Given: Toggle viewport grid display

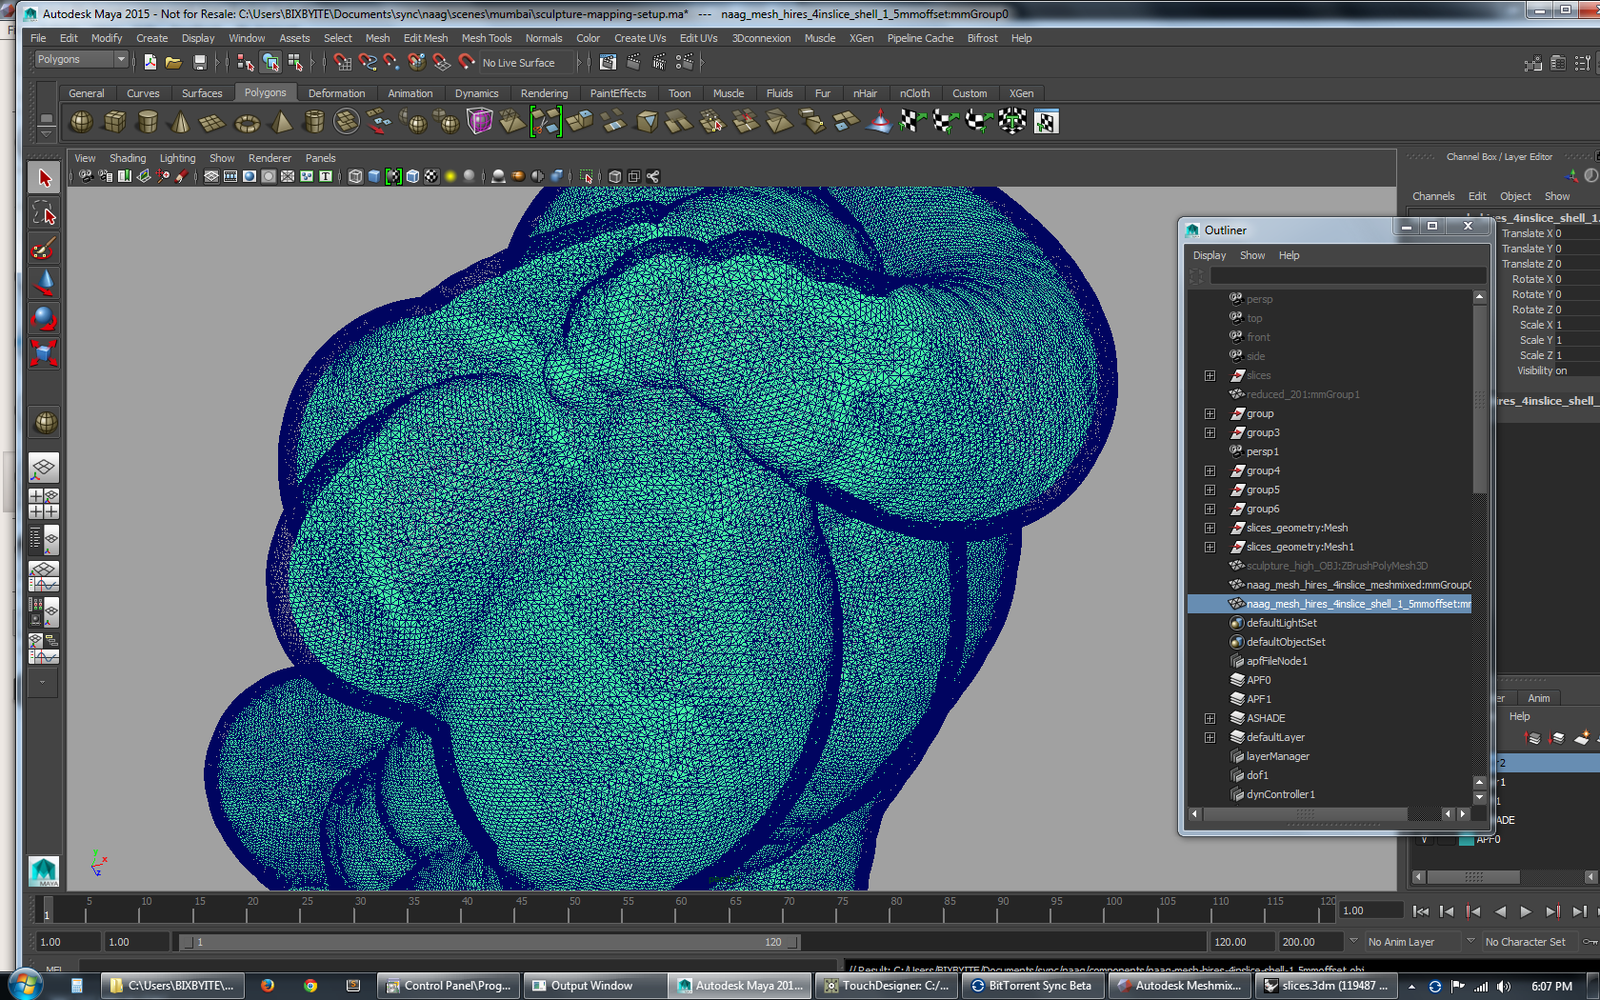Looking at the screenshot, I should click(211, 176).
